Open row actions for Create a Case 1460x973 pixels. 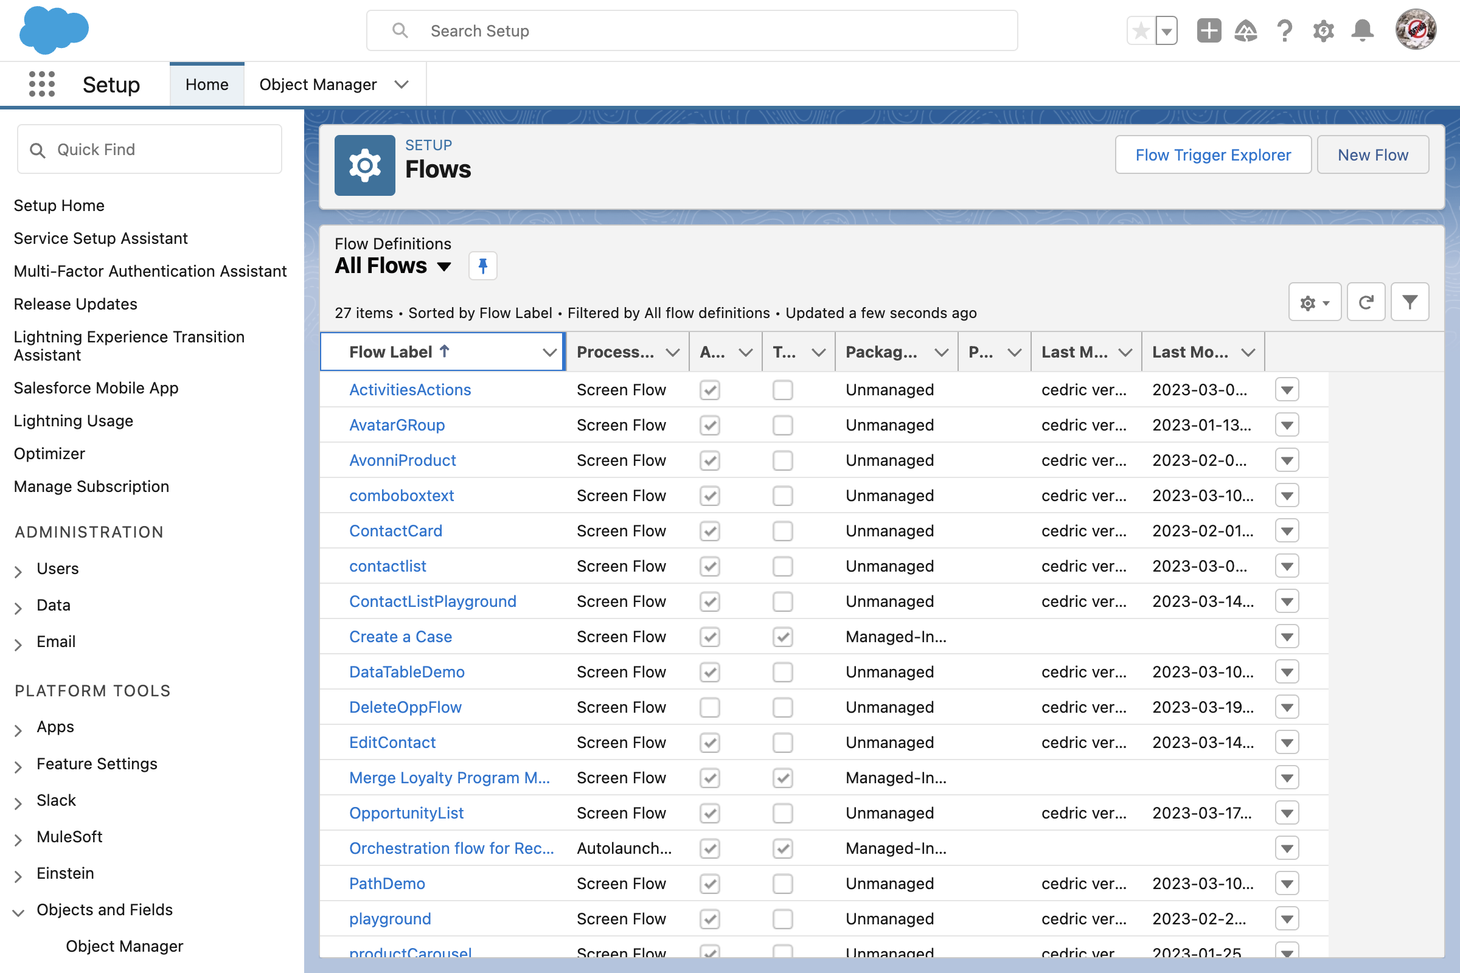coord(1287,637)
